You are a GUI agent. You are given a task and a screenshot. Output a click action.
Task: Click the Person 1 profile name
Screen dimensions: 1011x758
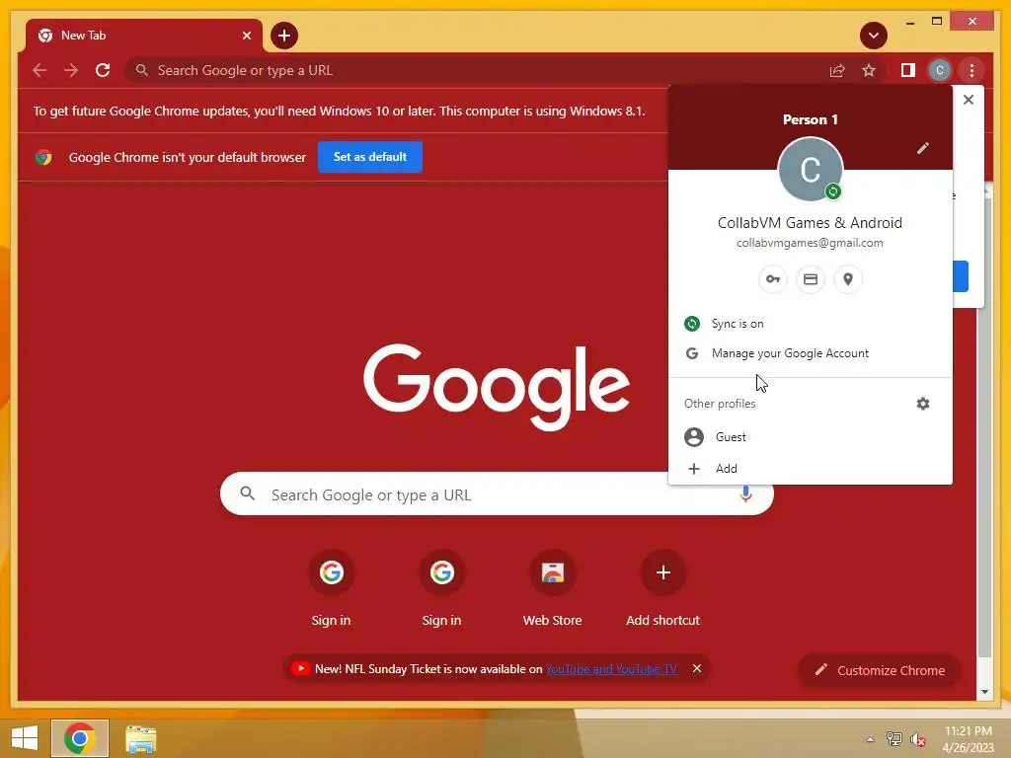coord(810,119)
